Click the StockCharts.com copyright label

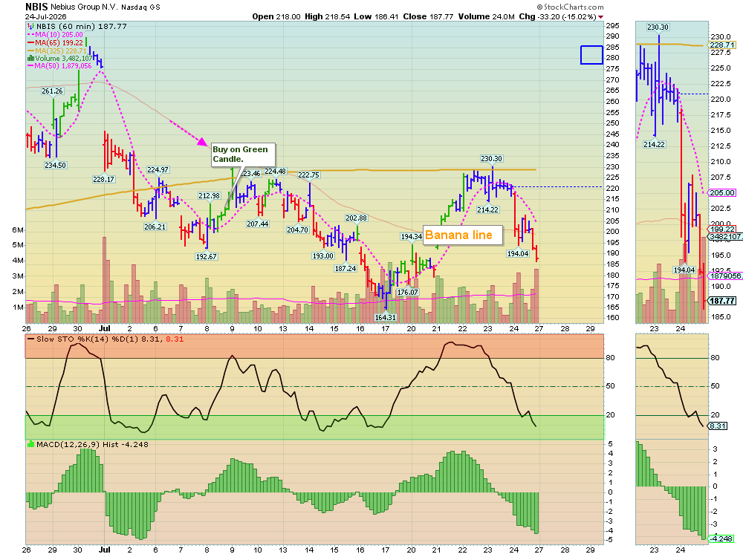(x=570, y=7)
